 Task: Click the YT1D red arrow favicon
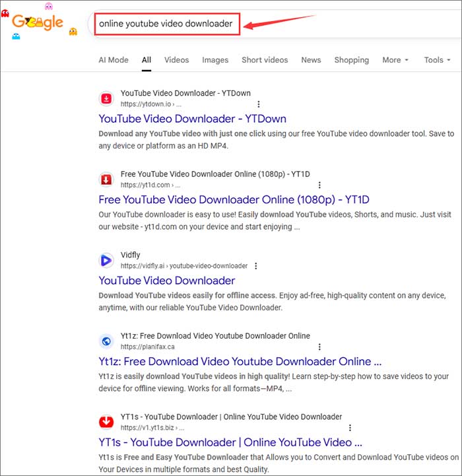coord(106,180)
